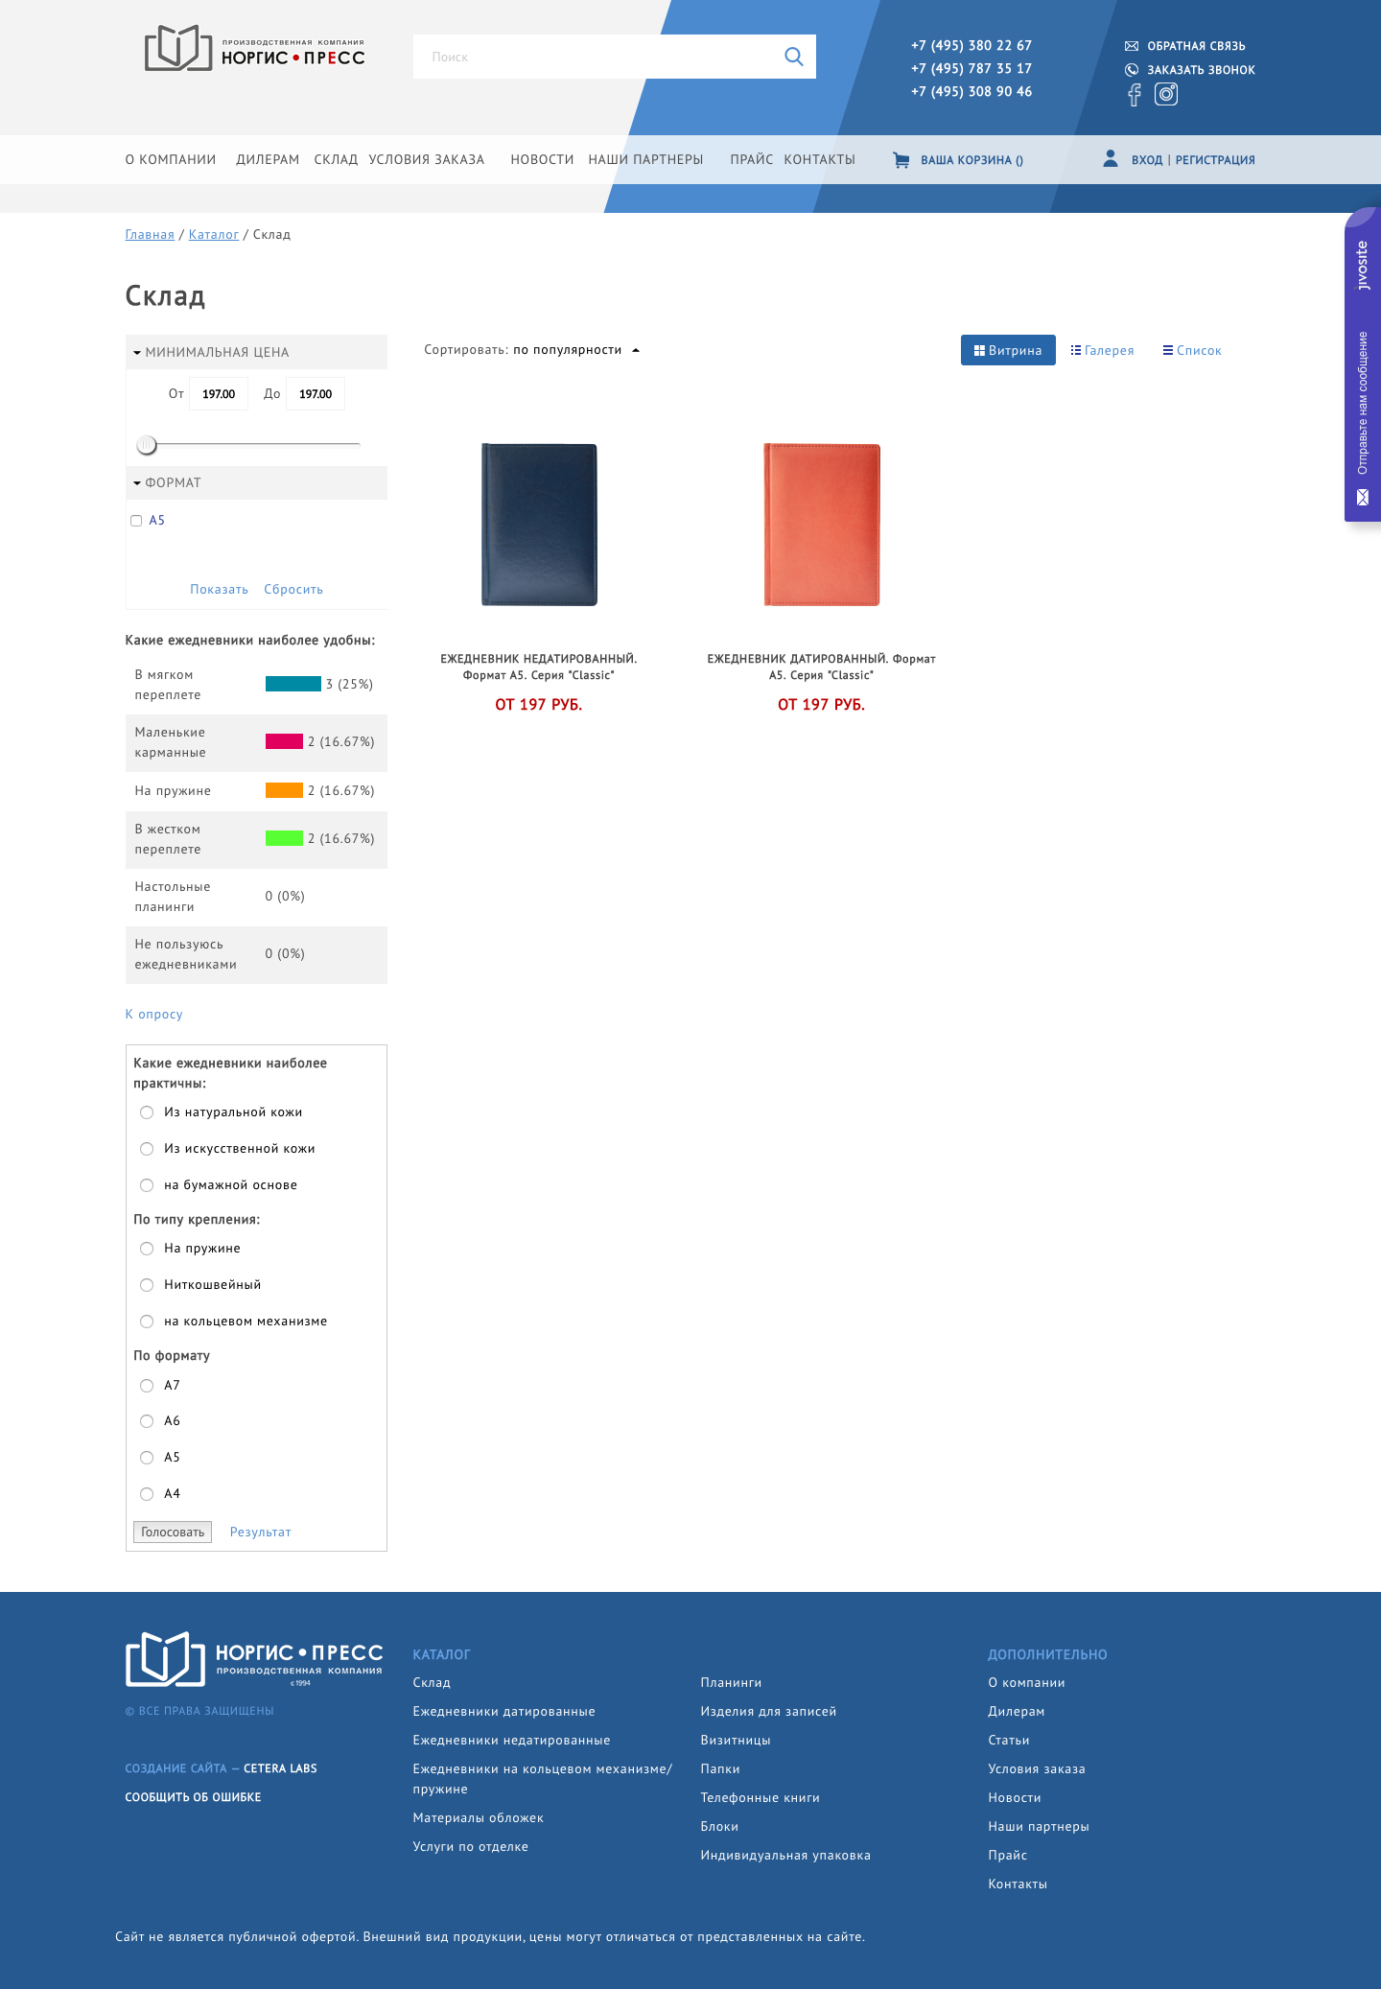The width and height of the screenshot is (1381, 1989).
Task: Open the Facebook page icon
Action: click(x=1135, y=94)
